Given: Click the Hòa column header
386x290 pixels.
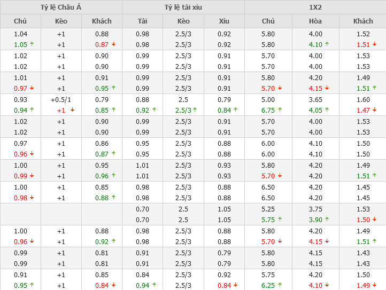Looking at the screenshot, I should click(315, 21).
